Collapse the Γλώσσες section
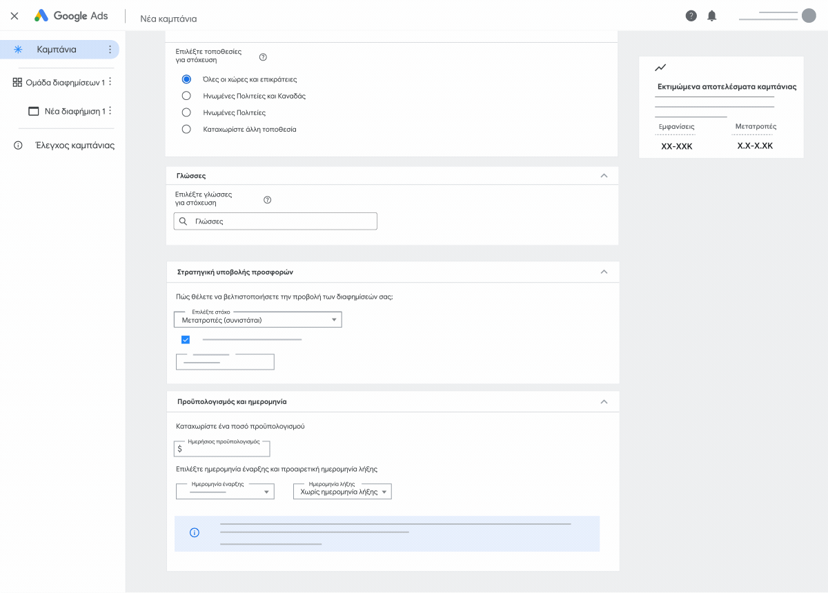Screen dimensions: 828x593 point(604,176)
